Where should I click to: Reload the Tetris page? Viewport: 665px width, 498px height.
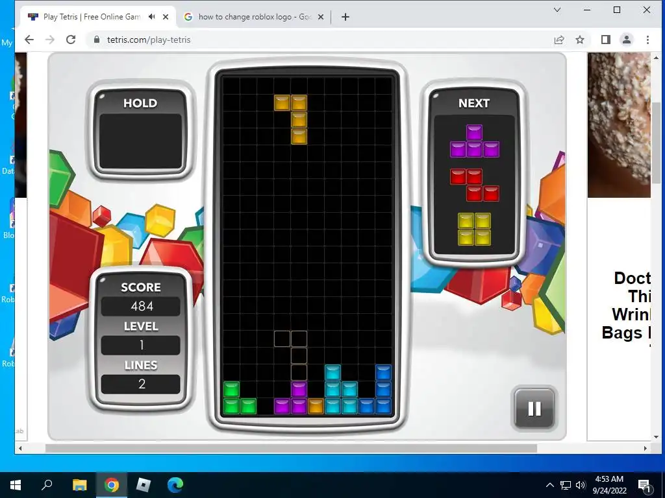click(x=71, y=40)
